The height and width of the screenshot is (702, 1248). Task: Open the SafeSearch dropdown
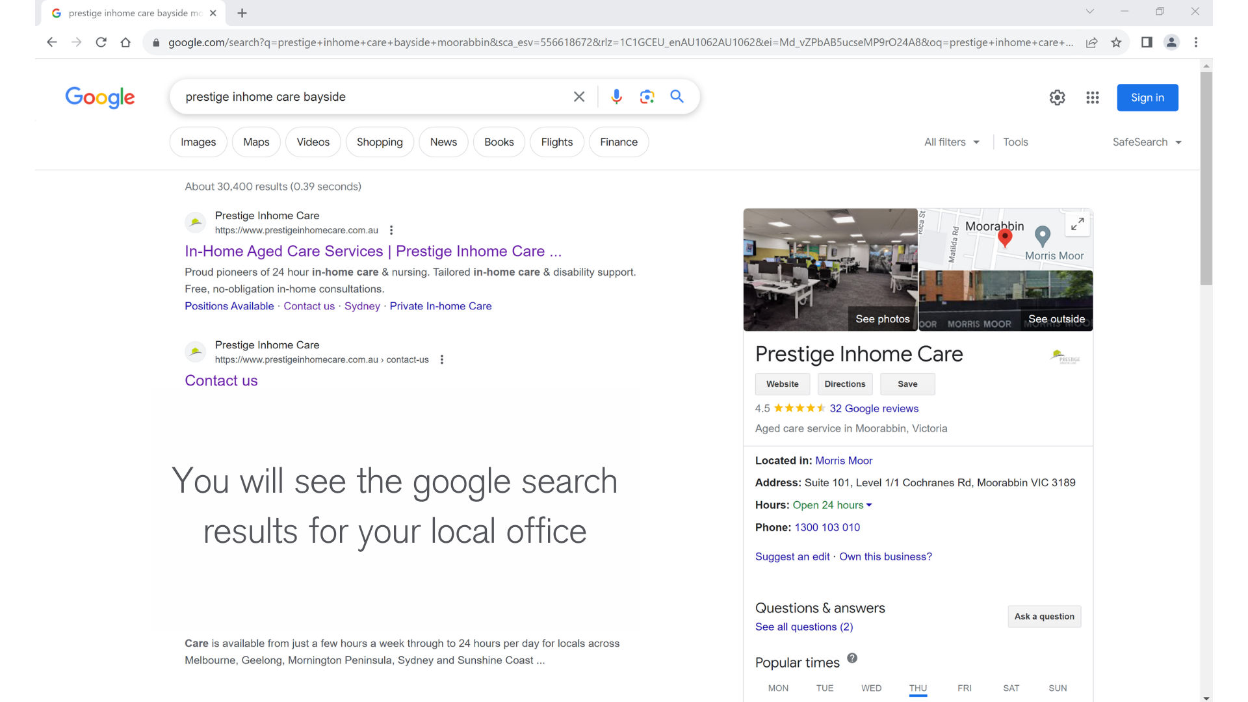(x=1147, y=142)
